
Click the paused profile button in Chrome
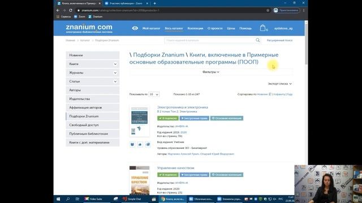pos(286,10)
